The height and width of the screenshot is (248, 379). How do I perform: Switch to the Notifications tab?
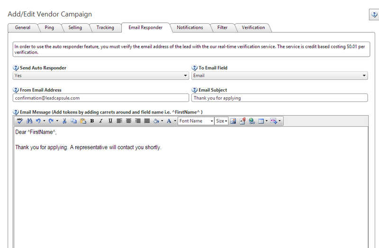pyautogui.click(x=189, y=27)
